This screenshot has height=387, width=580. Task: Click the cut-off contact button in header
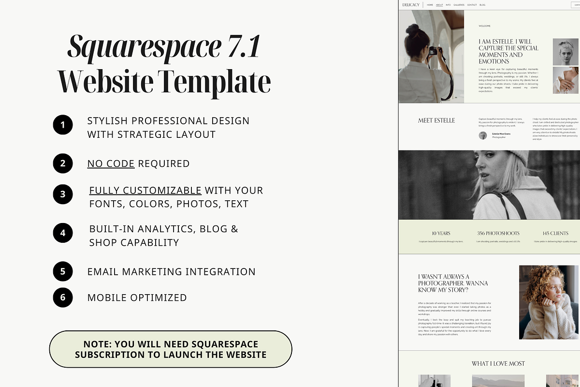575,5
